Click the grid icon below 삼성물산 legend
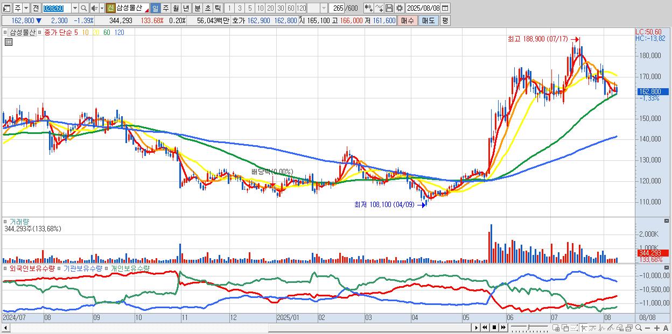The image size is (672, 334). point(9,42)
